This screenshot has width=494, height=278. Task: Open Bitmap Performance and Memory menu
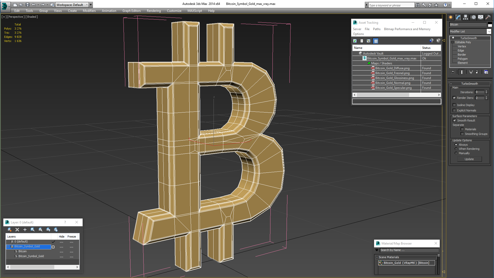pos(407,29)
